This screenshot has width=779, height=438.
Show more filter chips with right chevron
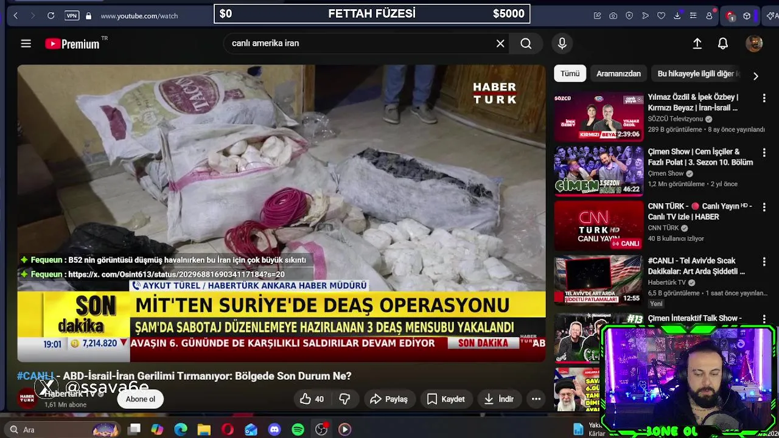tap(755, 76)
